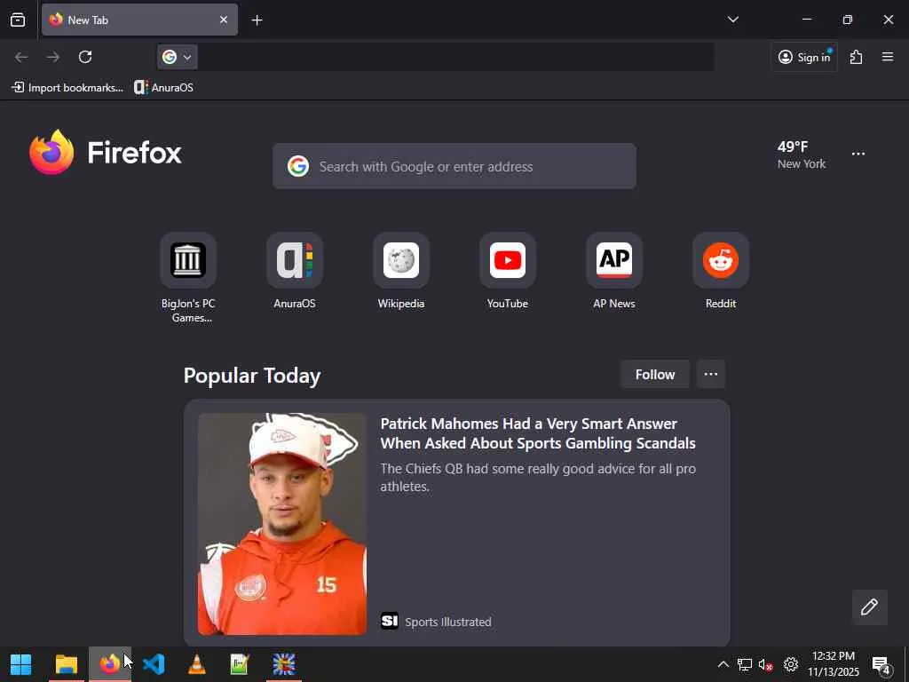The height and width of the screenshot is (682, 909).
Task: Open the Google search engine dropdown
Action: (178, 57)
